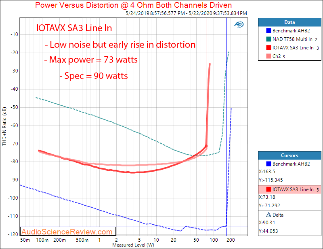The image size is (323, 249).
Task: Click the highlighted IOTAVX SA3 cursor row
Action: pyautogui.click(x=289, y=189)
